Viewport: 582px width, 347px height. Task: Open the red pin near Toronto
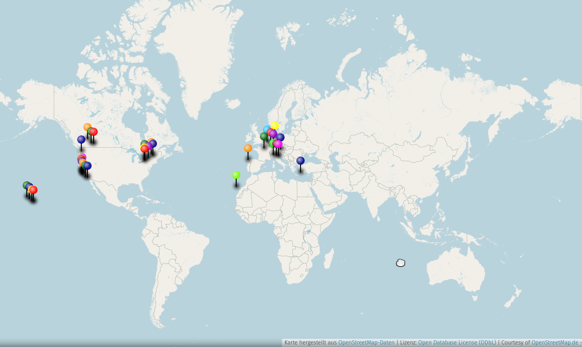point(145,149)
